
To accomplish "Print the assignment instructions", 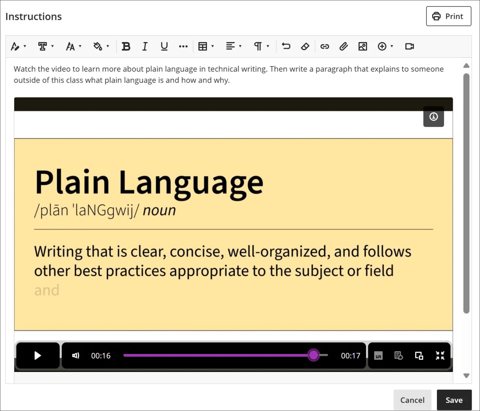I will pos(448,16).
